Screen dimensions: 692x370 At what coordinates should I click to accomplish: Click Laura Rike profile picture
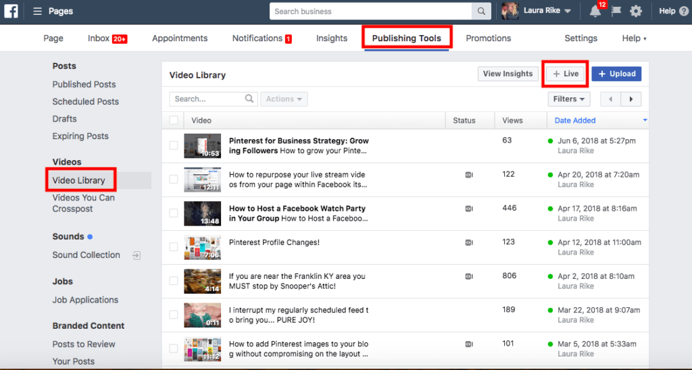(510, 11)
